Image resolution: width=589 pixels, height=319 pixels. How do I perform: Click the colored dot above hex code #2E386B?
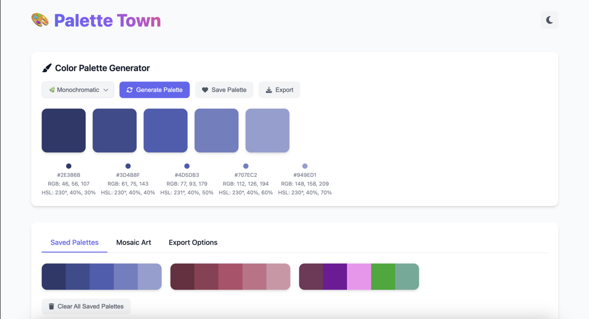(68, 166)
